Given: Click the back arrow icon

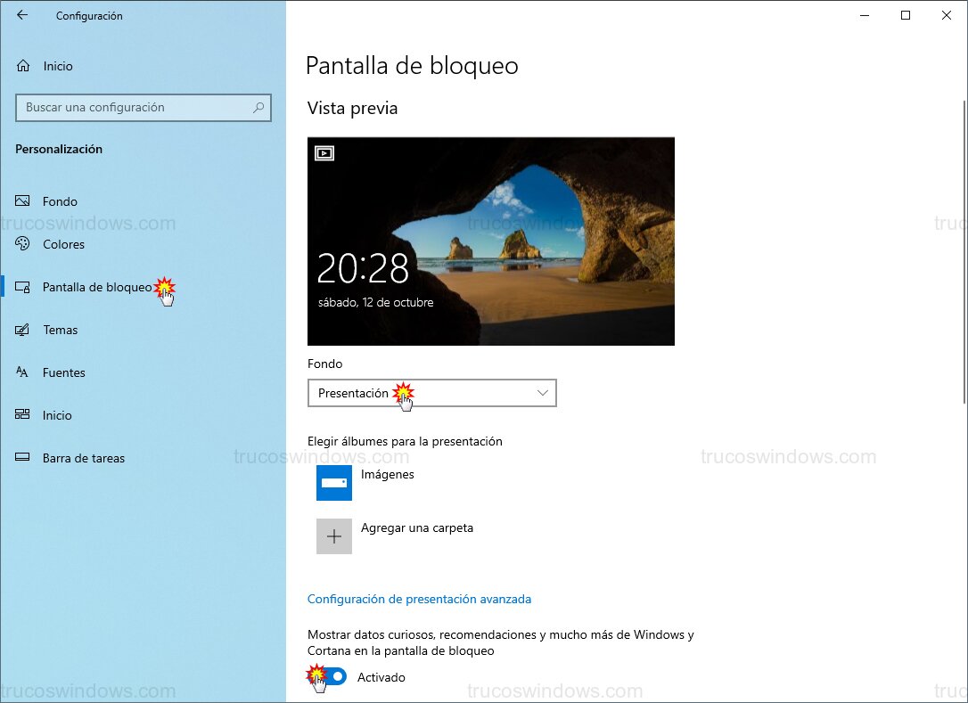Looking at the screenshot, I should [22, 15].
